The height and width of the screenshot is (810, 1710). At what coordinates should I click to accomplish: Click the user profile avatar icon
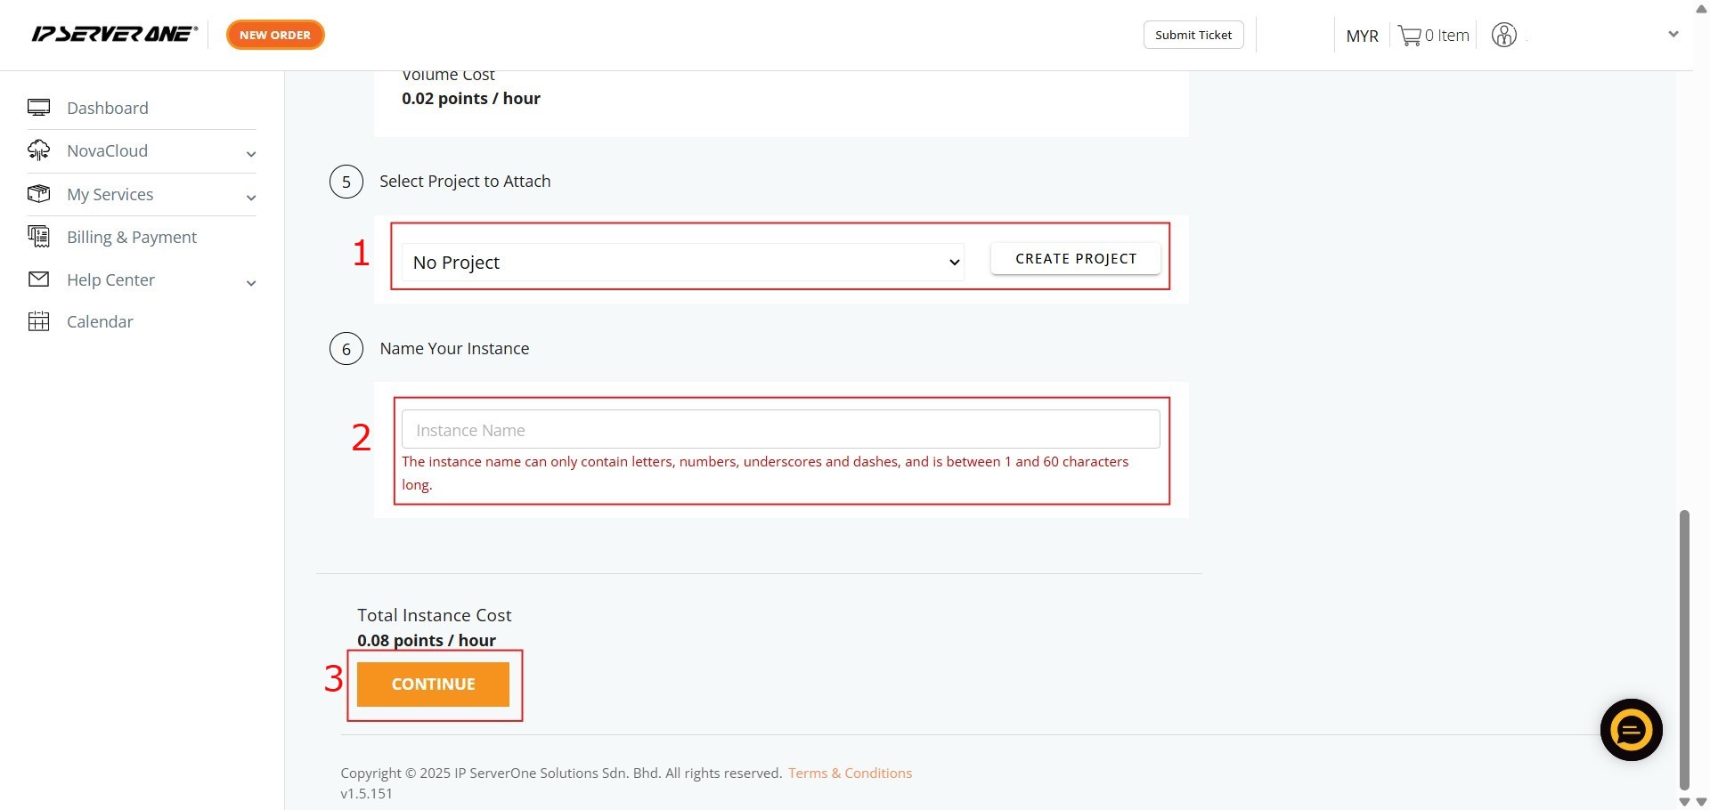1503,36
